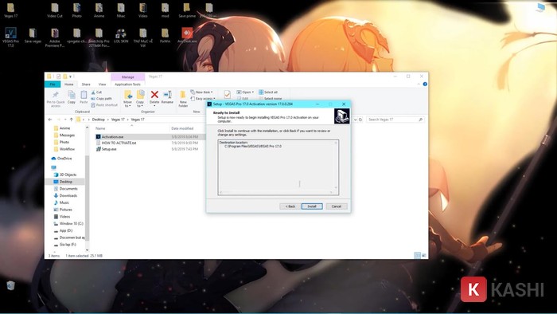Click Desktop in the breadcrumb path
The width and height of the screenshot is (557, 314).
pyautogui.click(x=99, y=120)
